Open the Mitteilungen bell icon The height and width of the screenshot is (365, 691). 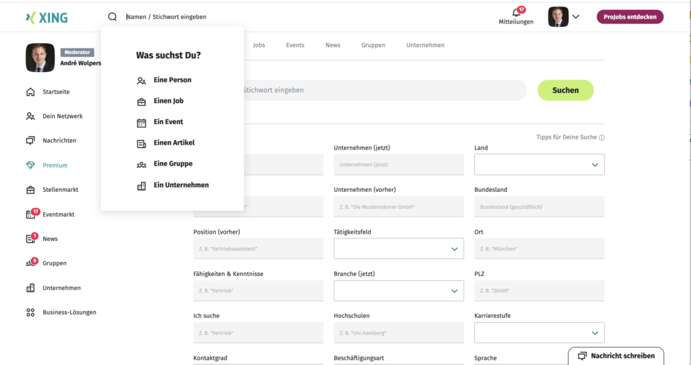(x=516, y=13)
